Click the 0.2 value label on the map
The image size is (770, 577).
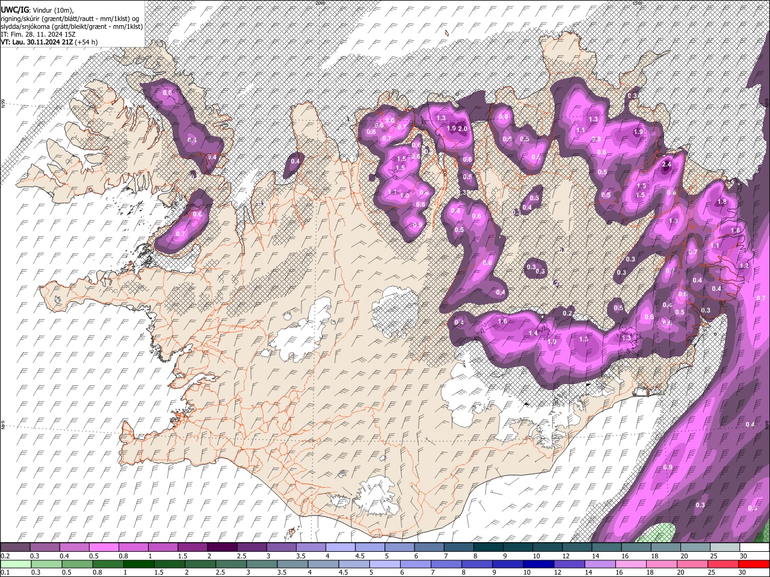[x=567, y=313]
